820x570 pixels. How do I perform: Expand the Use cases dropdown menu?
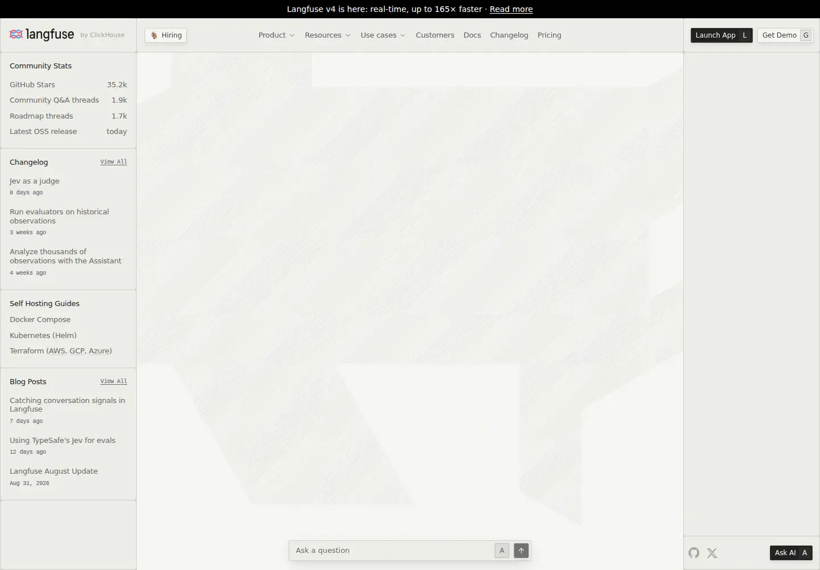tap(383, 35)
